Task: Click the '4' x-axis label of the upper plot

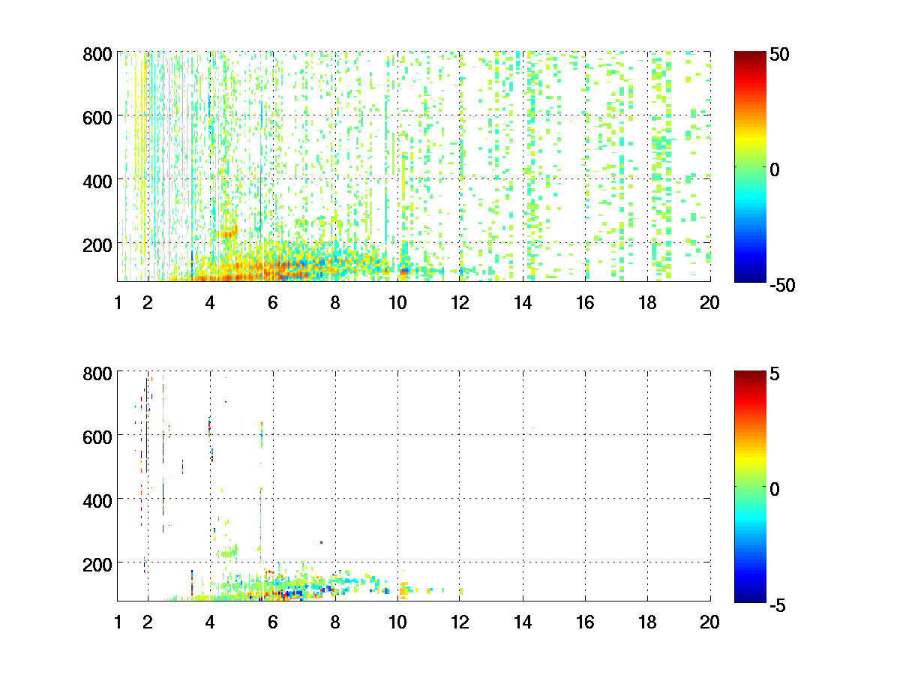Action: [x=210, y=302]
